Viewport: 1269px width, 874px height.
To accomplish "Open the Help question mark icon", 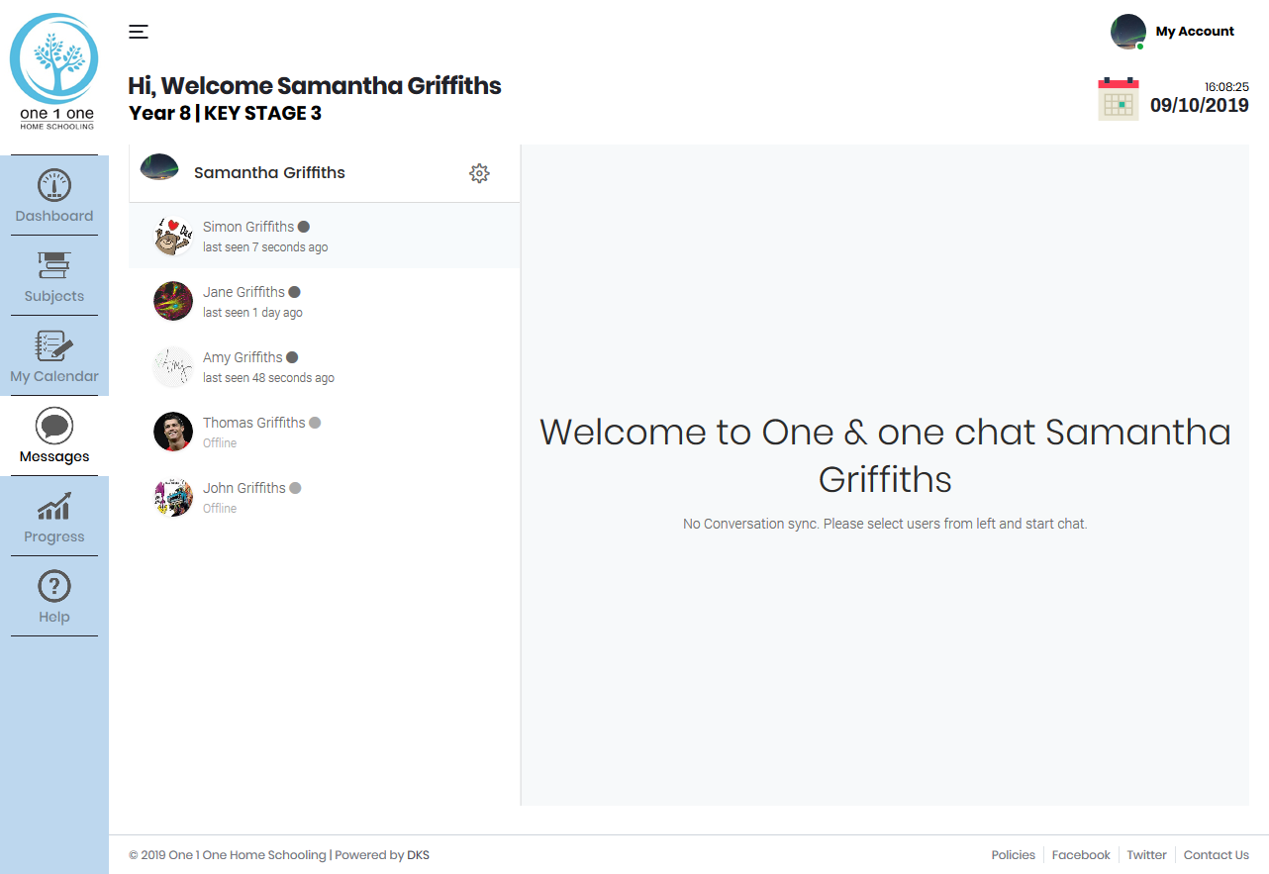I will click(54, 586).
